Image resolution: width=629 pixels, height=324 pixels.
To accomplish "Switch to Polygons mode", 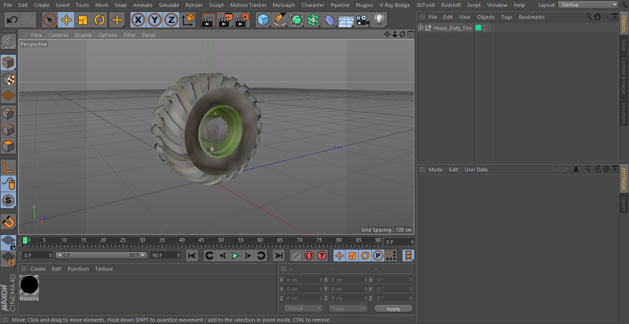I will [x=8, y=146].
